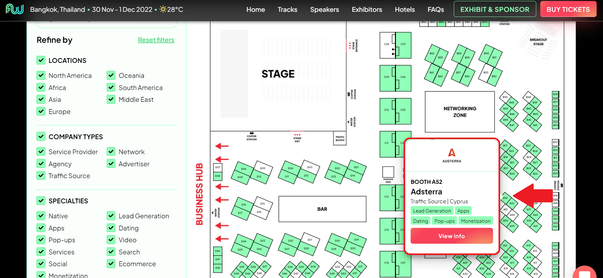Toggle the Advertiser checkbox
This screenshot has height=278, width=603.
[111, 164]
